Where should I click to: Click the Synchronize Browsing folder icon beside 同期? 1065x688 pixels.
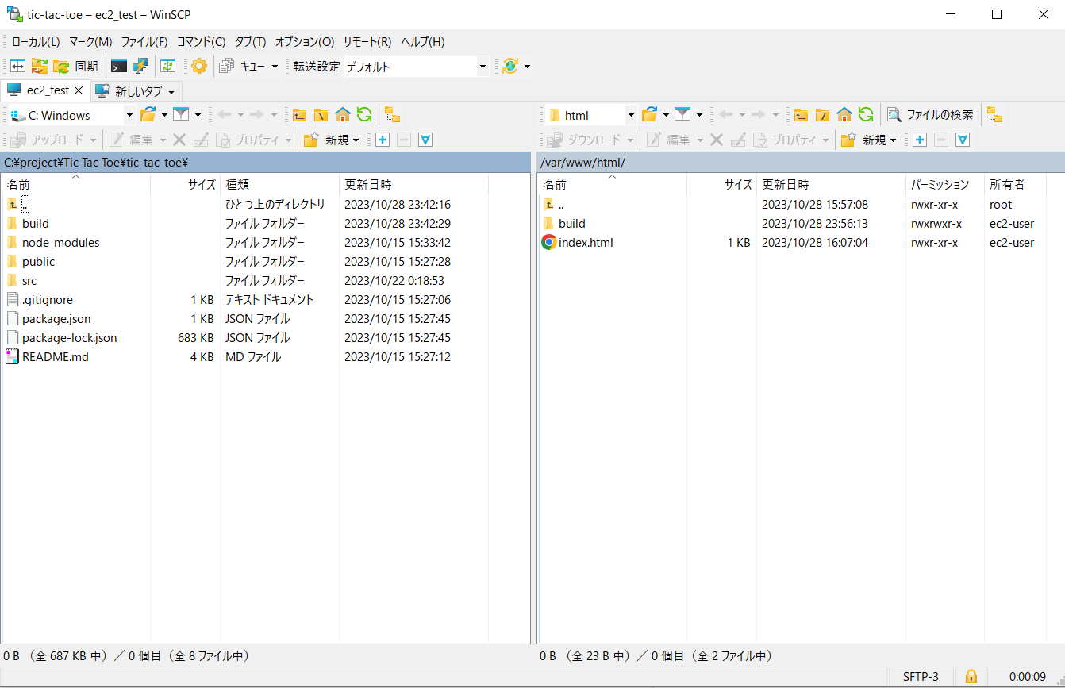tap(61, 67)
